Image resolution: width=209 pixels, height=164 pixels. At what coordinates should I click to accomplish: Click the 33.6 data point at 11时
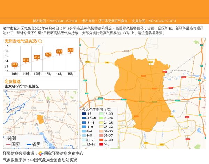click(26, 60)
